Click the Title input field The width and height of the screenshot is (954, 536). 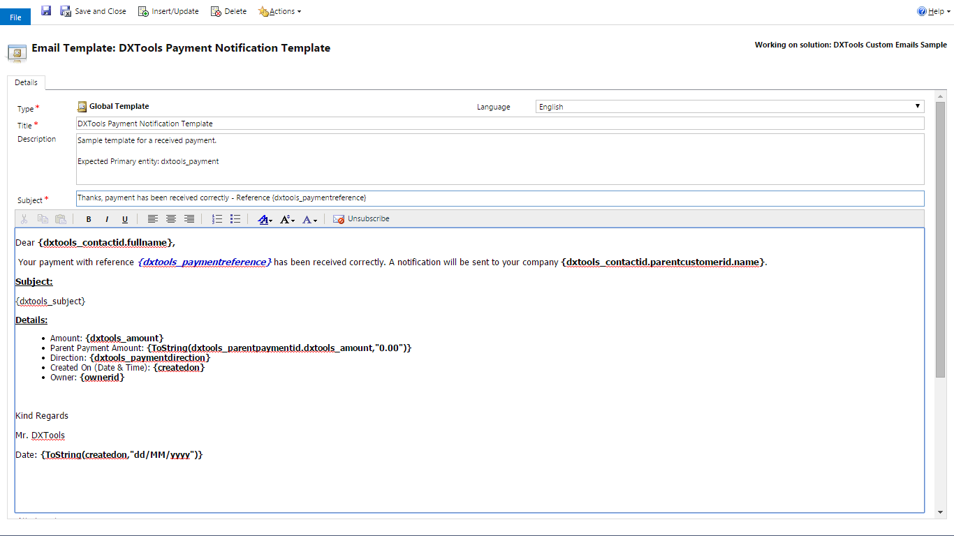coord(500,124)
